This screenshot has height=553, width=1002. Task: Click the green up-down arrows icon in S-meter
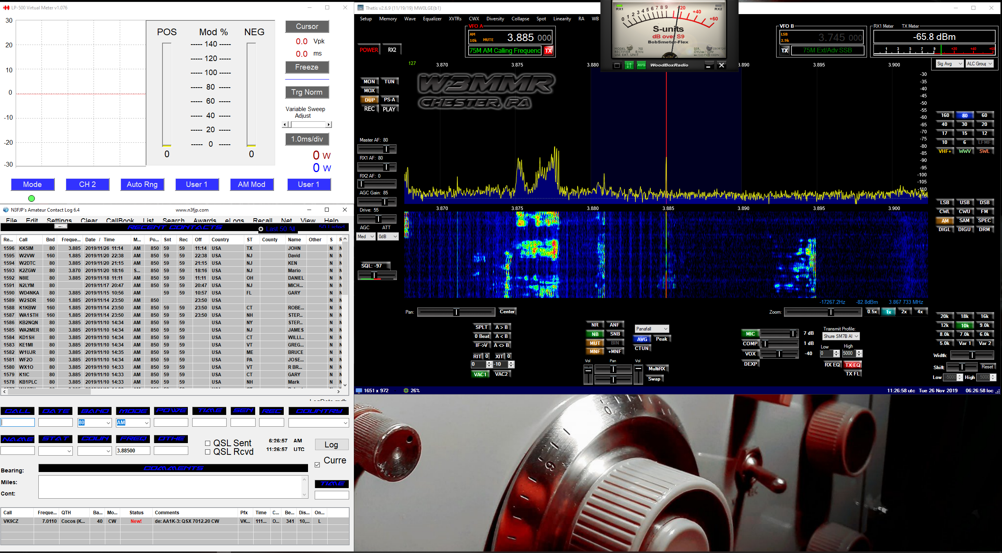click(629, 65)
